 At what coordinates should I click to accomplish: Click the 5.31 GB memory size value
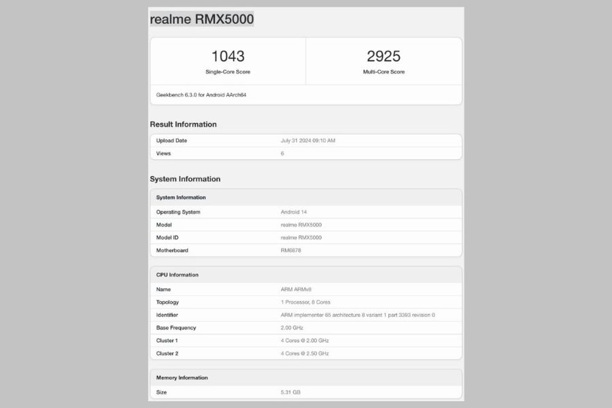click(291, 392)
